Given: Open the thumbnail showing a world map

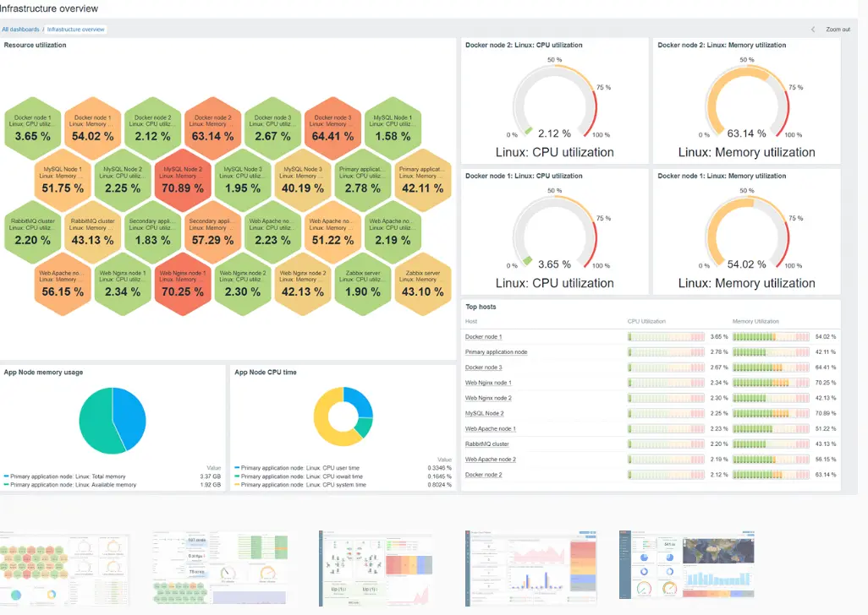Looking at the screenshot, I should point(685,568).
